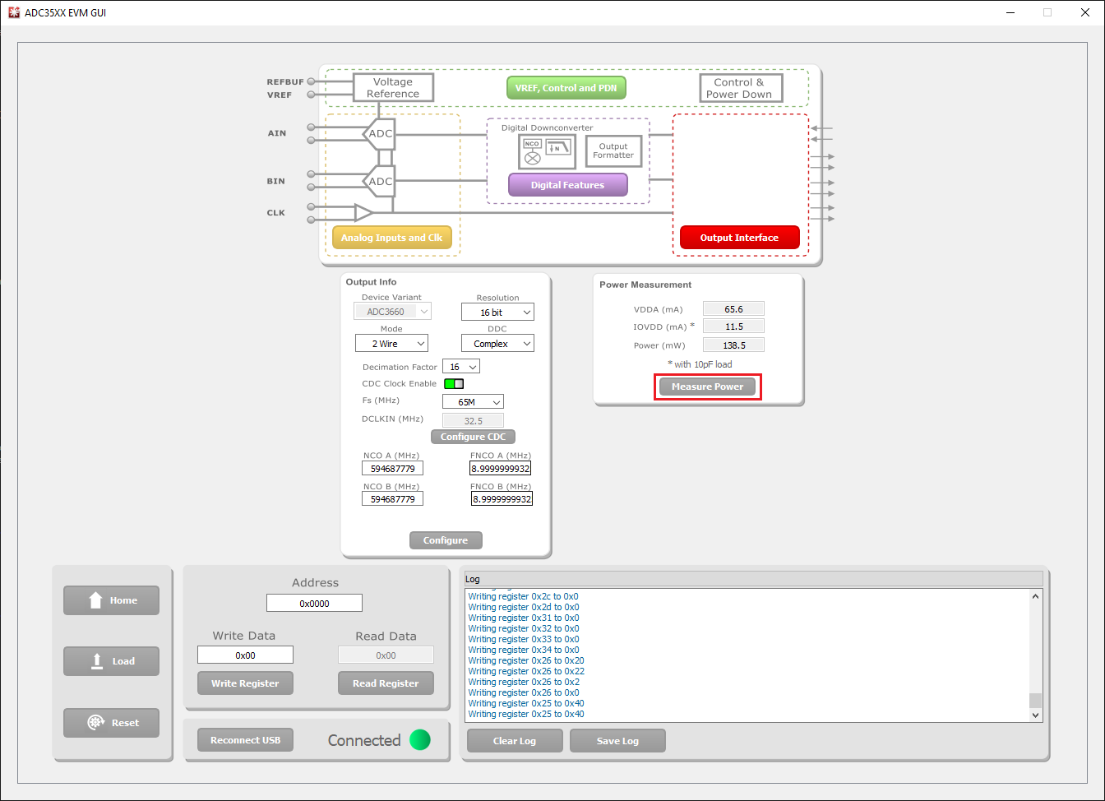
Task: Click log line 'Writing register 0x26 to 0x20'
Action: tap(526, 660)
